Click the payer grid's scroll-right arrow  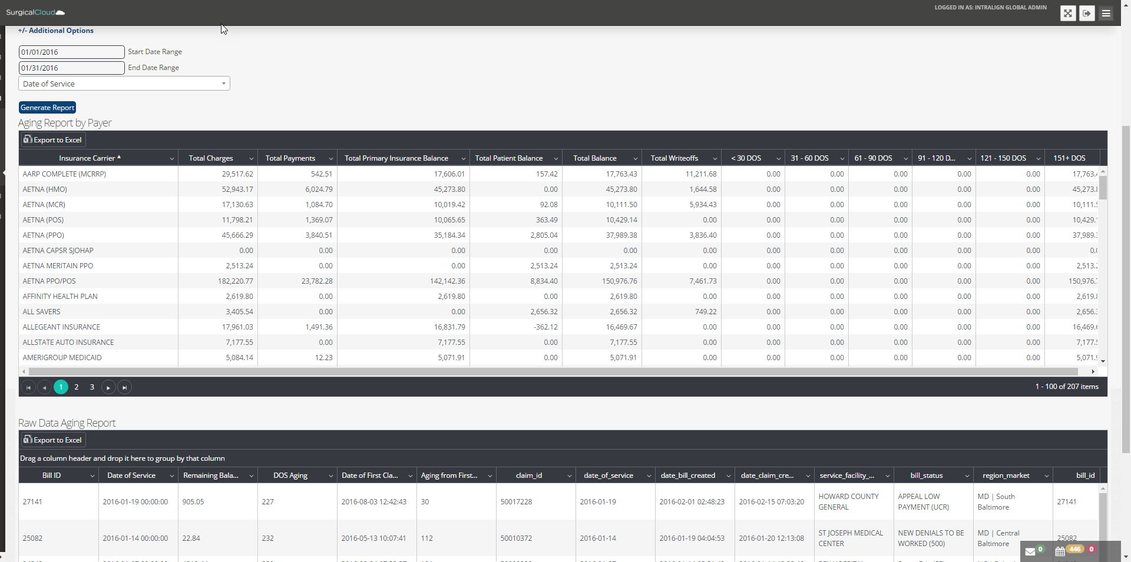pyautogui.click(x=1093, y=371)
